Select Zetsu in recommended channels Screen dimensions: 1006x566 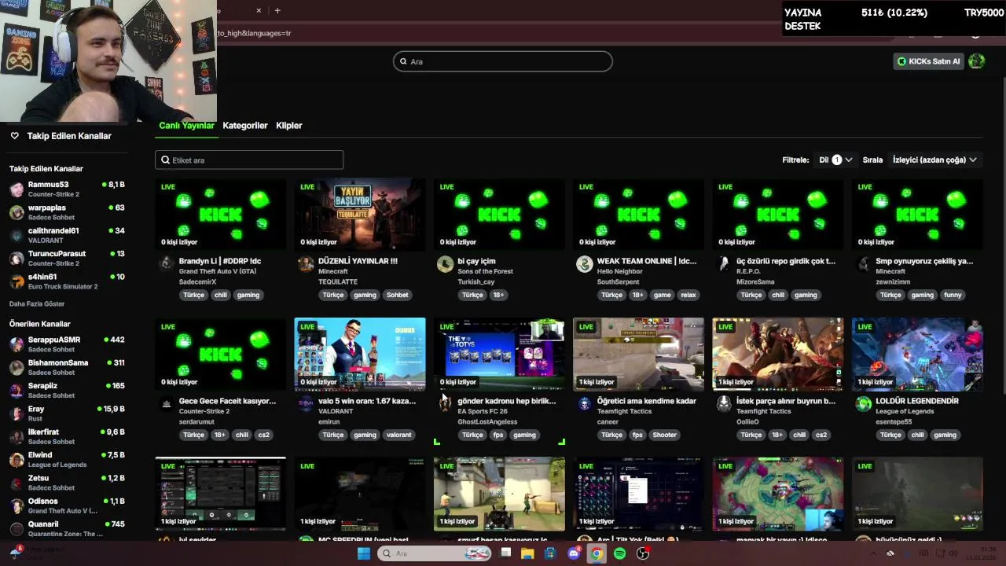tap(67, 483)
